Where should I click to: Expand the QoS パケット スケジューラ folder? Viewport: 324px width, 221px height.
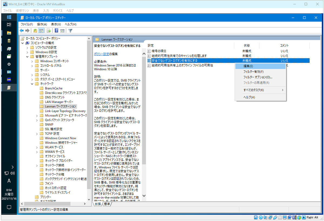tap(37, 120)
